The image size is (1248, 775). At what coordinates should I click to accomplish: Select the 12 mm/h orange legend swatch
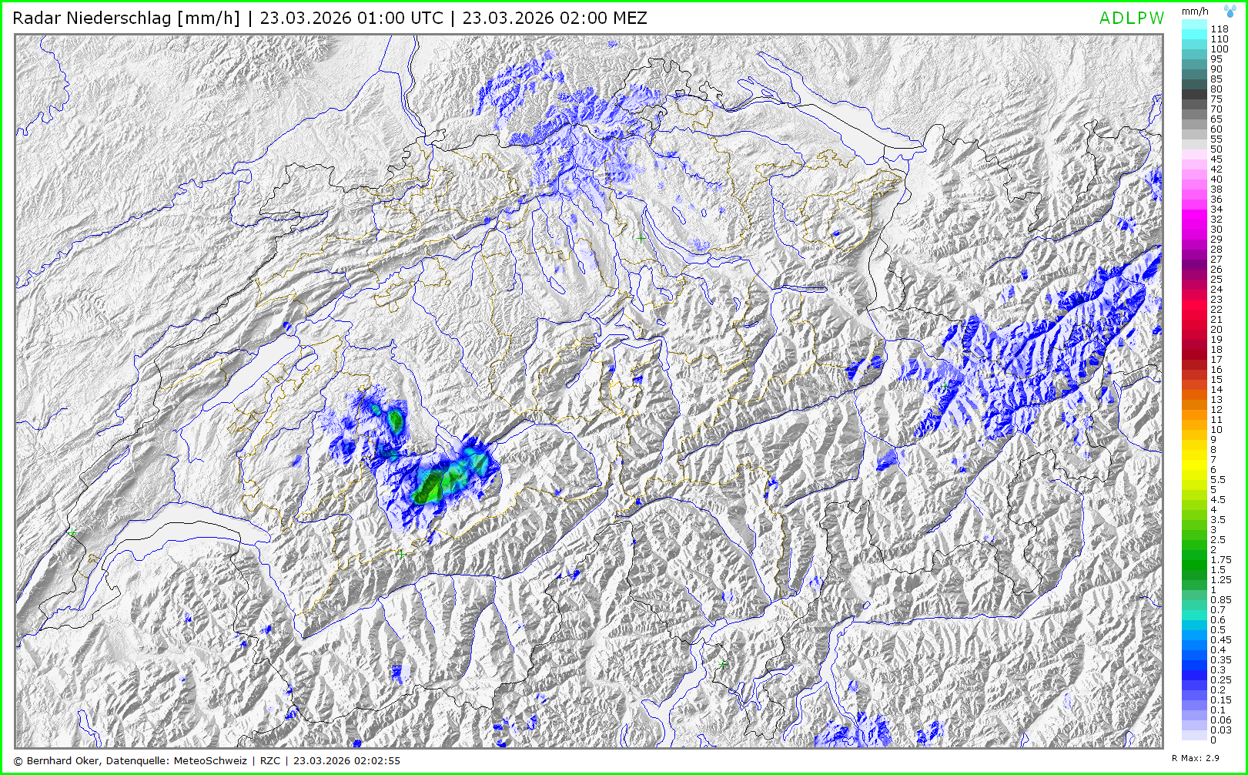point(1194,409)
